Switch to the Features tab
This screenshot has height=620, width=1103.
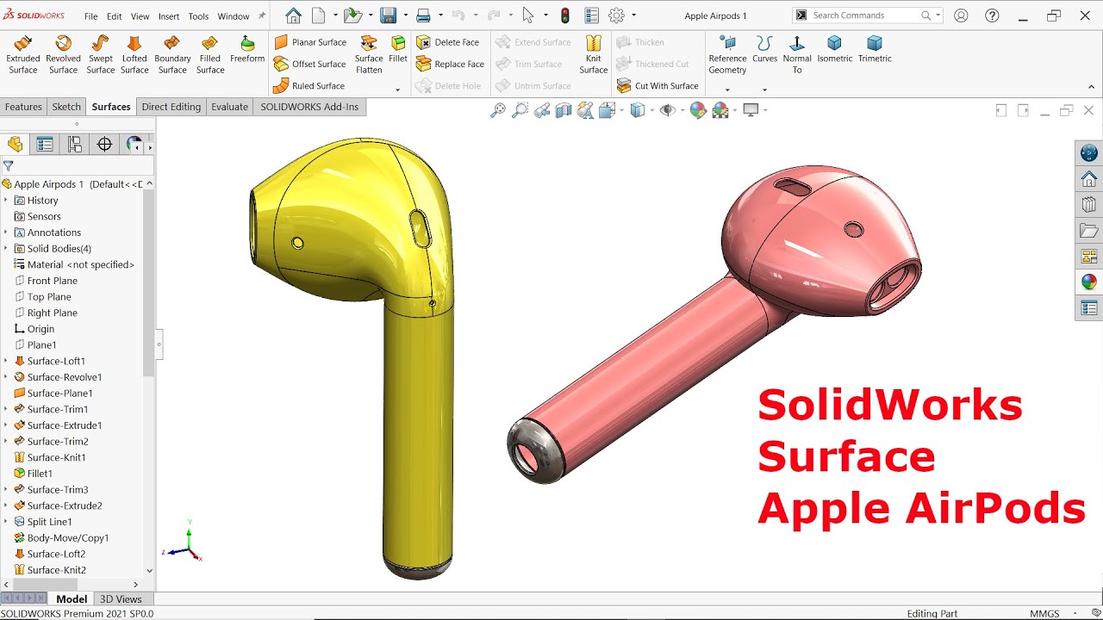click(23, 107)
